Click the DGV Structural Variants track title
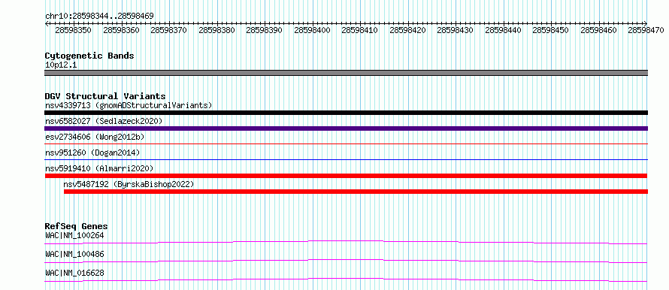 pos(105,96)
